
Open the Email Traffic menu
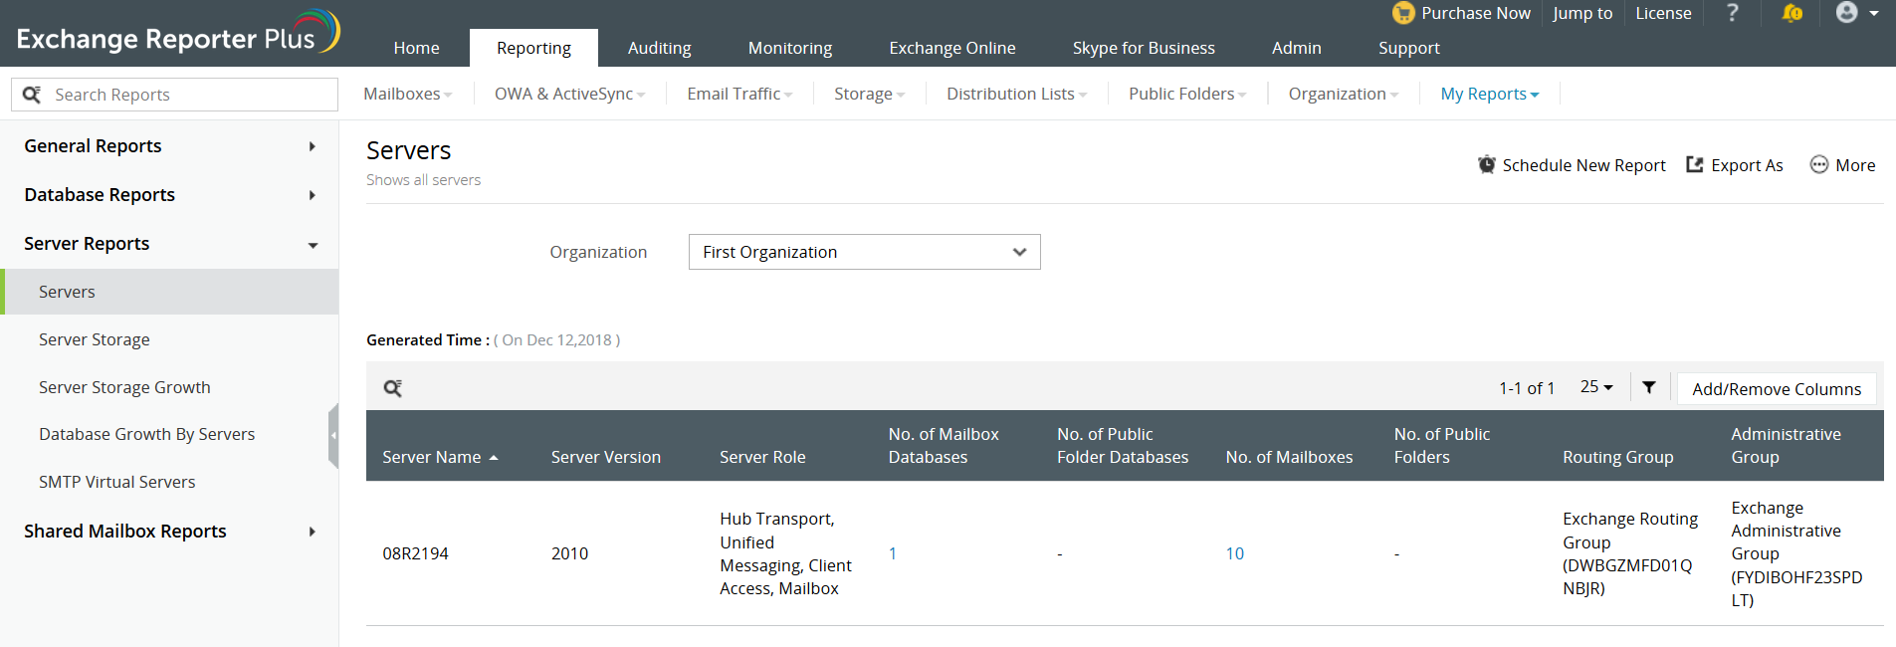[x=739, y=94]
